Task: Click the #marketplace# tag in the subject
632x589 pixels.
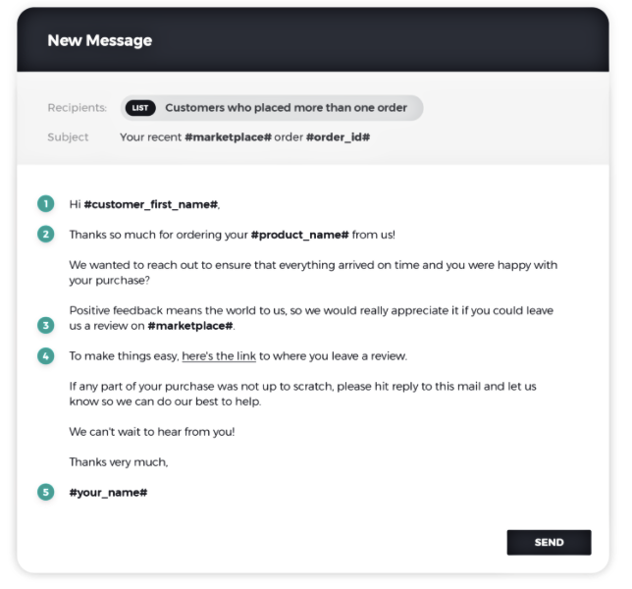Action: coord(228,137)
